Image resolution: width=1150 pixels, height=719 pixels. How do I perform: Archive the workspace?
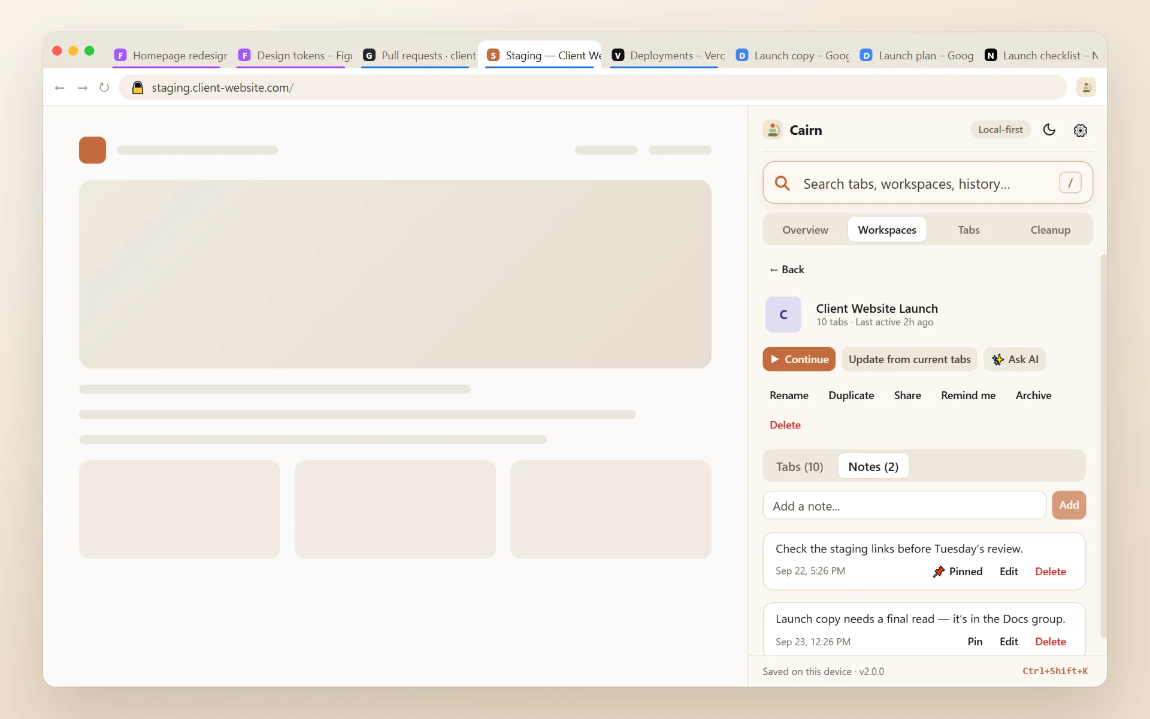pos(1033,395)
